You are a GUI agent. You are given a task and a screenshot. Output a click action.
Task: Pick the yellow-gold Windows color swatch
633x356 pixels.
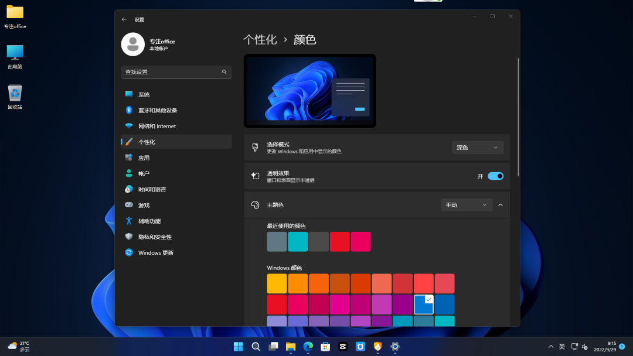pos(277,283)
